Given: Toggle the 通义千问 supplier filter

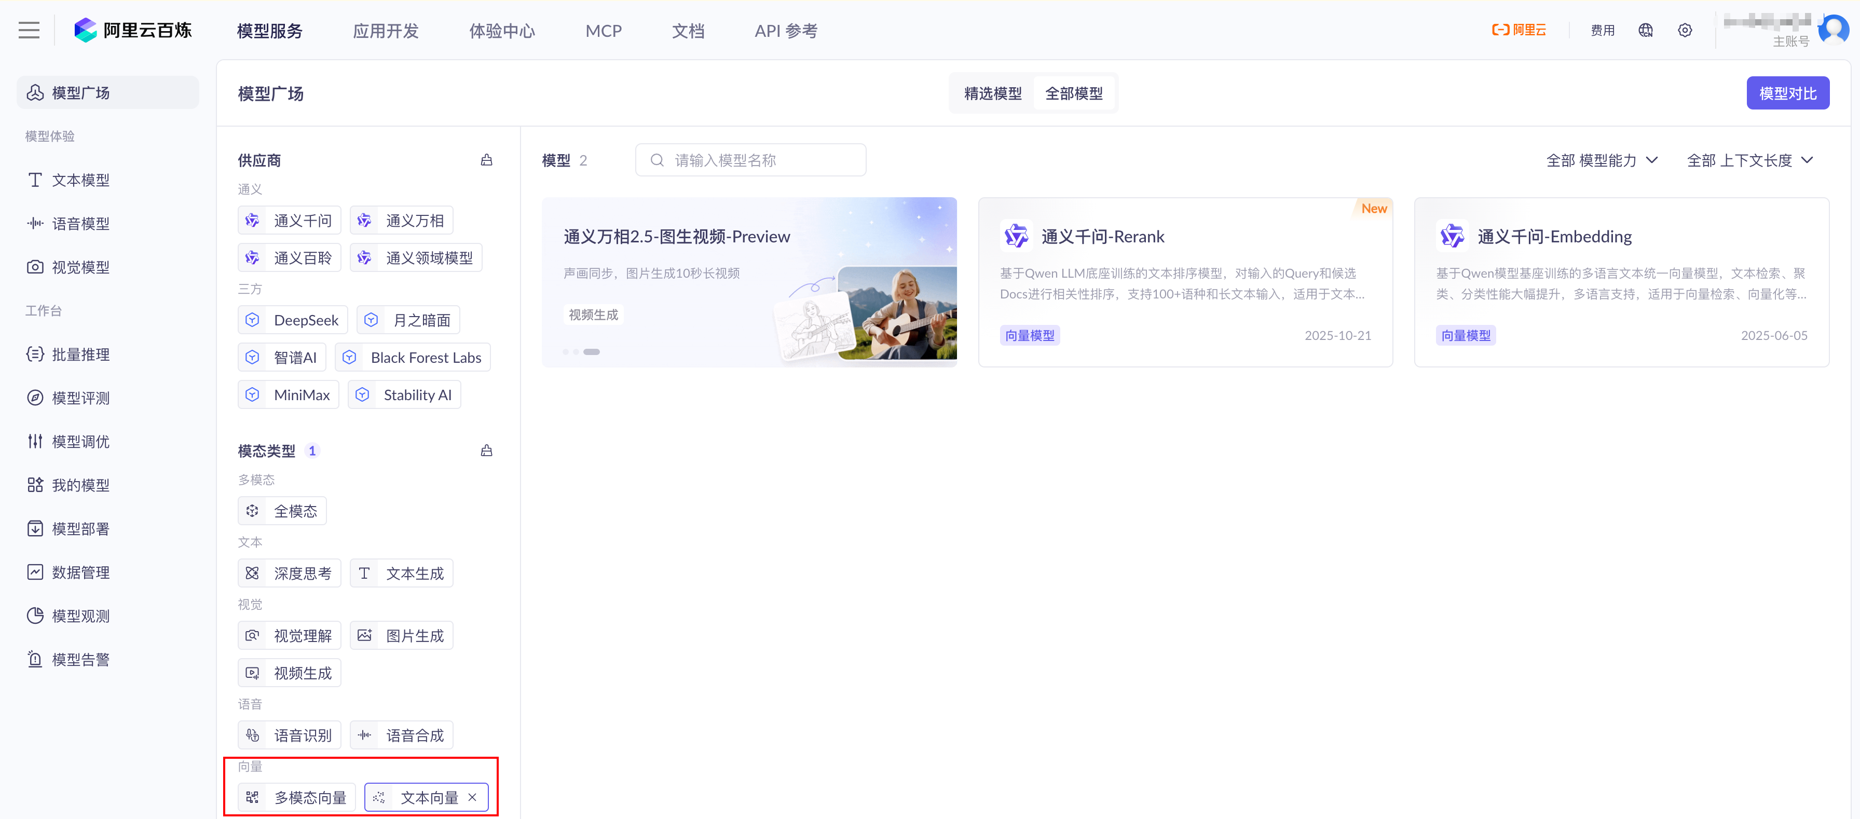Looking at the screenshot, I should pyautogui.click(x=290, y=220).
